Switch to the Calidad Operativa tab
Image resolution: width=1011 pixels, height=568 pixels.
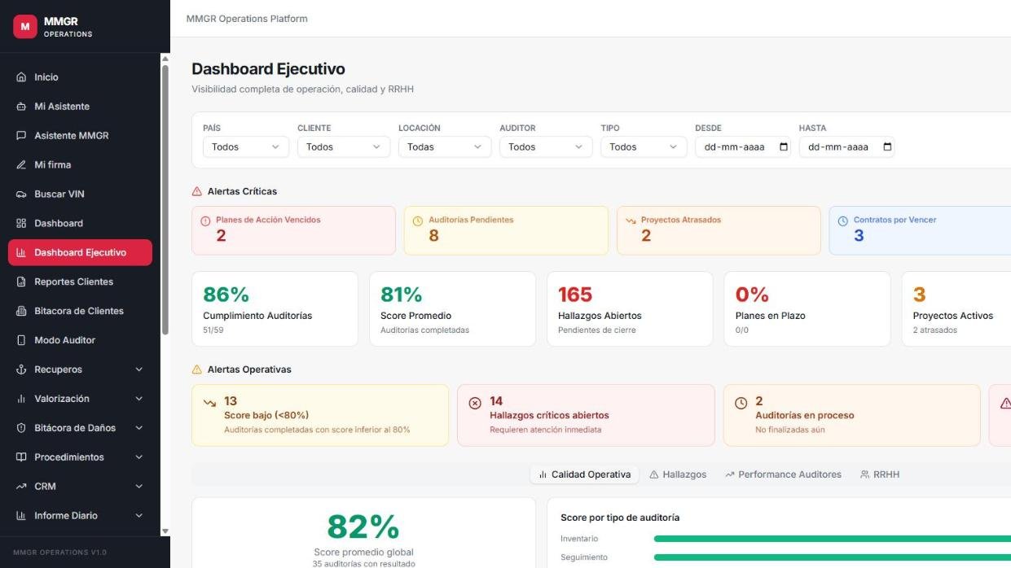[x=584, y=474]
